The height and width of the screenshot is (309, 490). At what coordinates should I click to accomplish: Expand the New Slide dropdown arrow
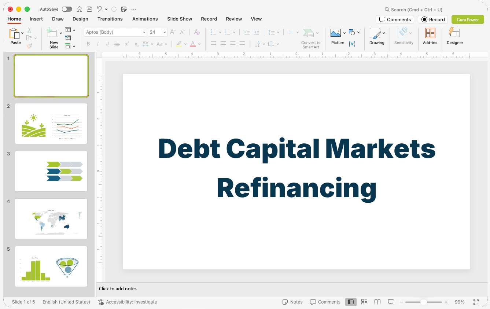point(60,33)
